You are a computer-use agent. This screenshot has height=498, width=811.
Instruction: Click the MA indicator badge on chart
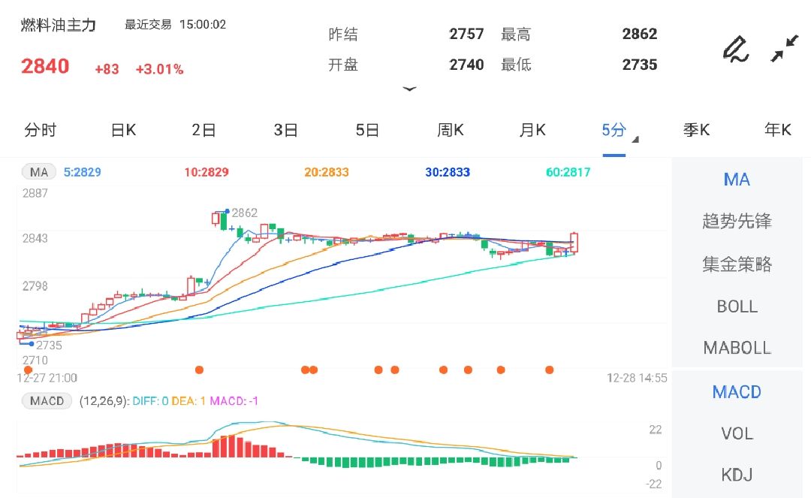click(x=39, y=172)
